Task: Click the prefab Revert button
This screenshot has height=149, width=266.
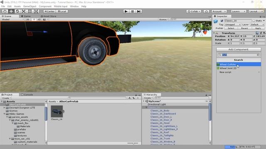Action: [x=244, y=28]
